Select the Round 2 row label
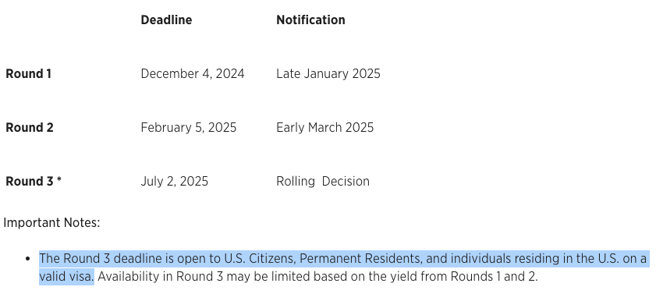This screenshot has height=301, width=656. [30, 128]
